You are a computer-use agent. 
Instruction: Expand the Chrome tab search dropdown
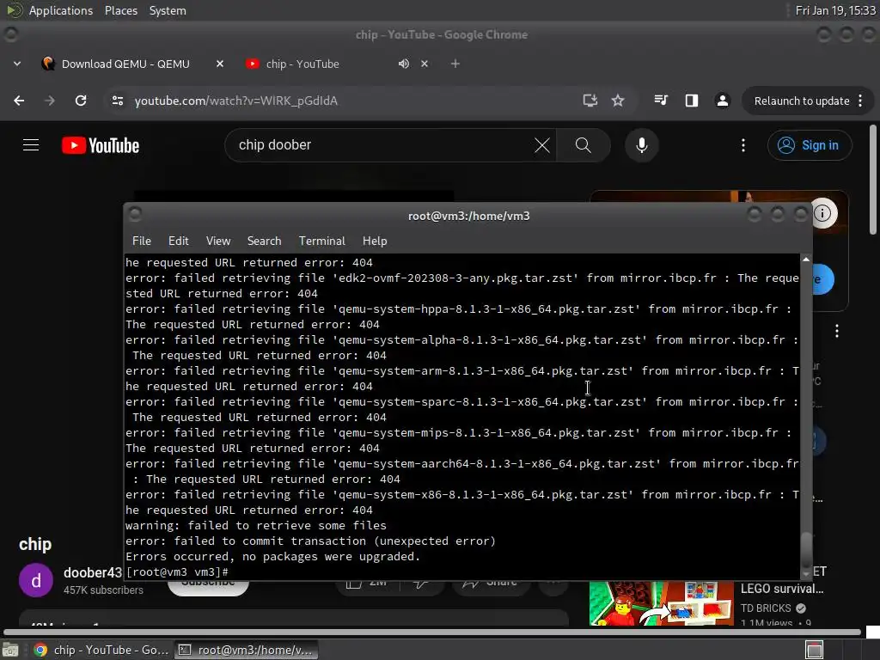point(17,64)
